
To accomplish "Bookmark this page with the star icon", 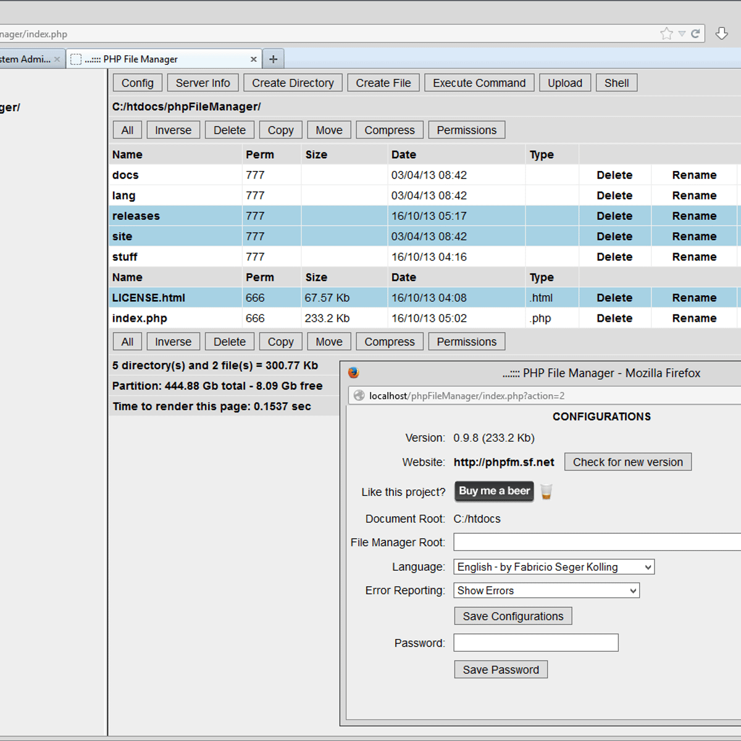I will 666,33.
